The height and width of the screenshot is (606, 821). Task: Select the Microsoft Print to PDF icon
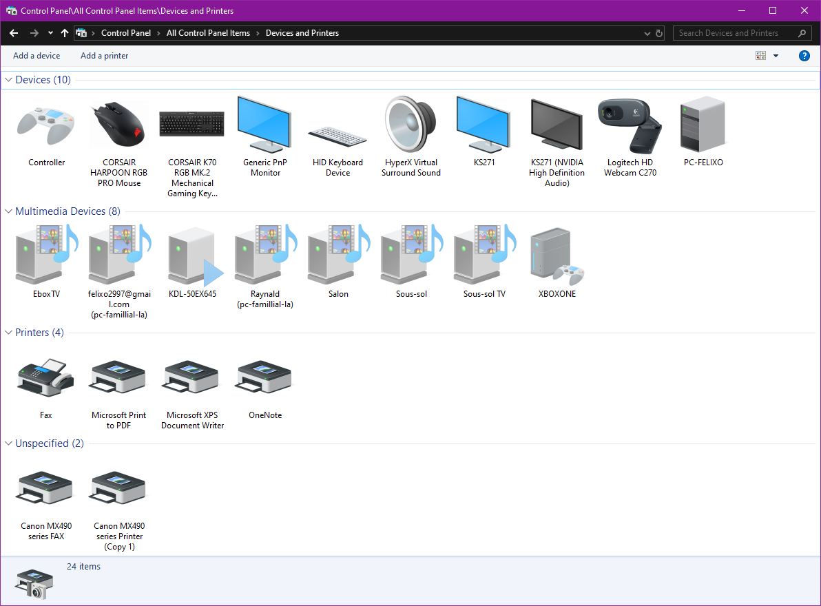click(x=118, y=377)
